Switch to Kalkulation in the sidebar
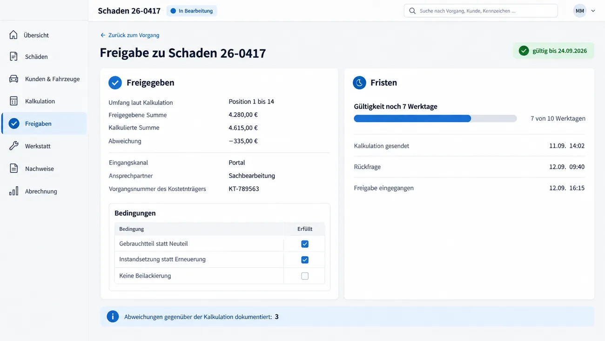This screenshot has height=341, width=605. (x=44, y=101)
